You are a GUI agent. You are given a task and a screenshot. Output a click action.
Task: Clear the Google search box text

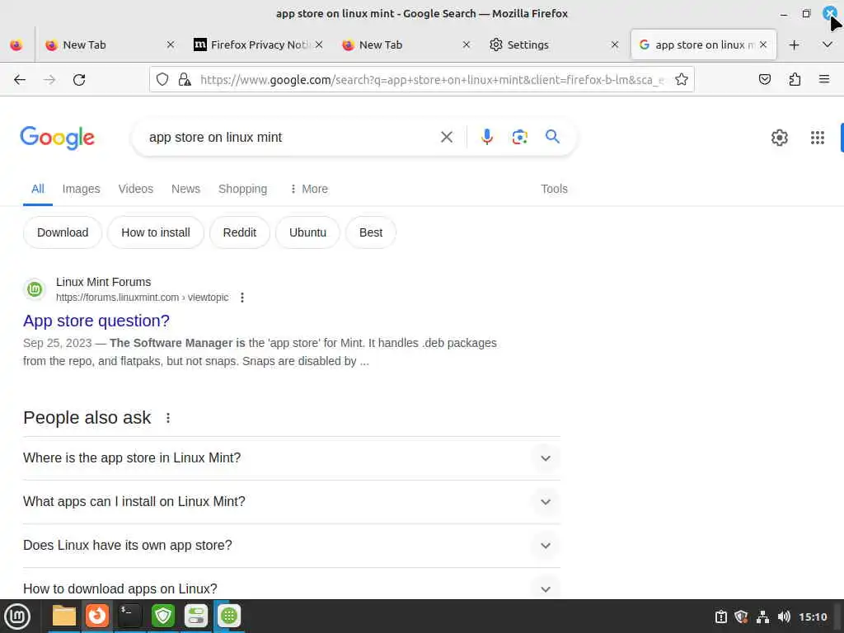(446, 138)
